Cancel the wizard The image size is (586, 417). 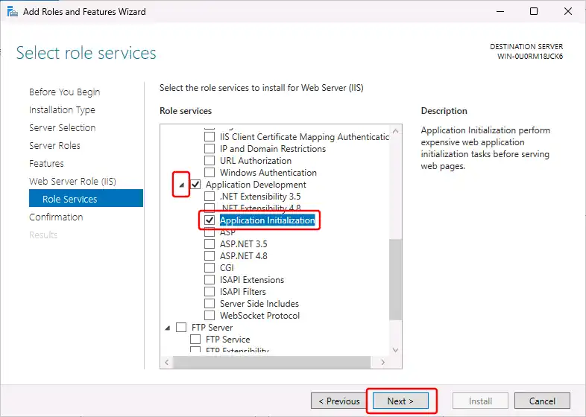click(542, 401)
